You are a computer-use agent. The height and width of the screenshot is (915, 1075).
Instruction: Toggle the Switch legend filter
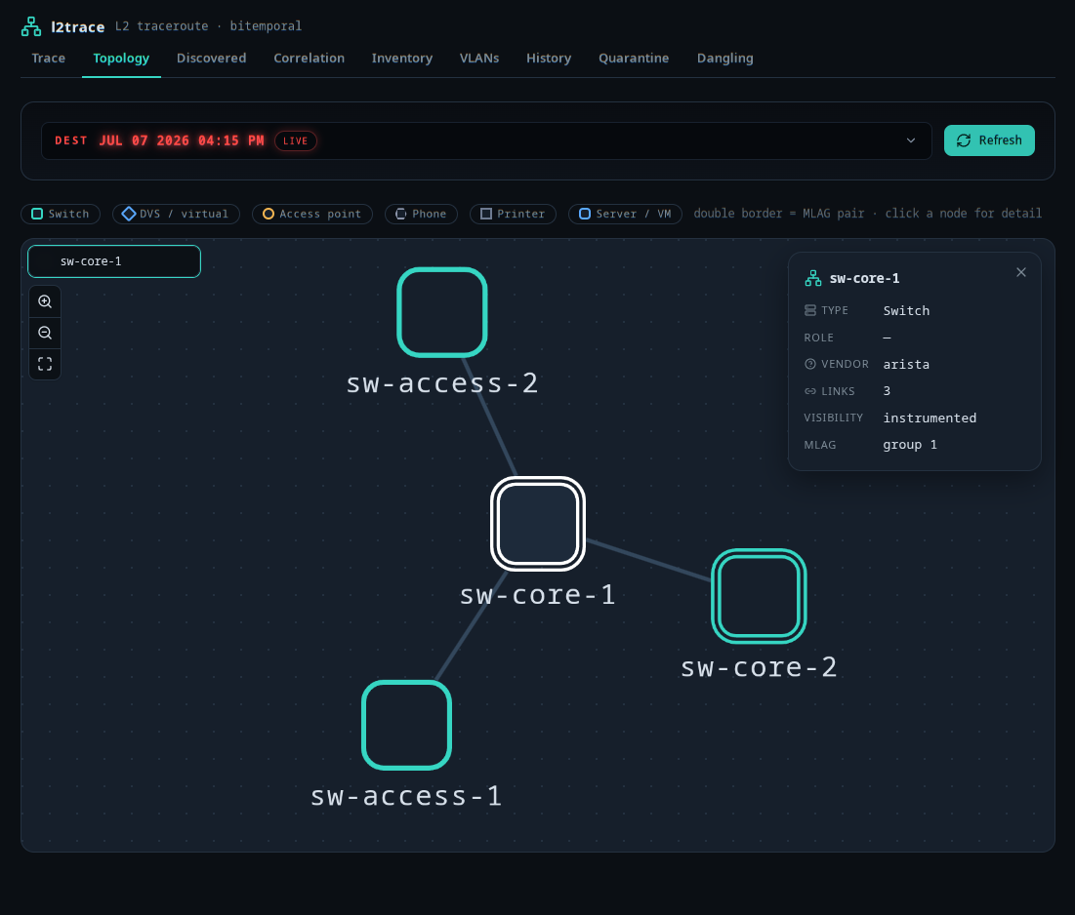coord(61,214)
